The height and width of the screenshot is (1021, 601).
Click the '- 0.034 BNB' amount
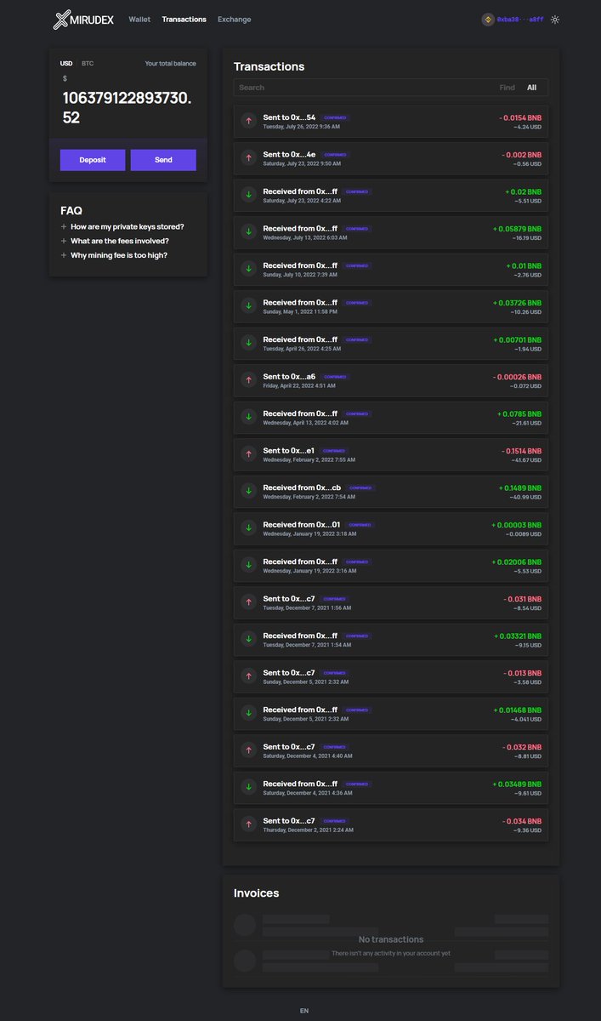point(522,820)
